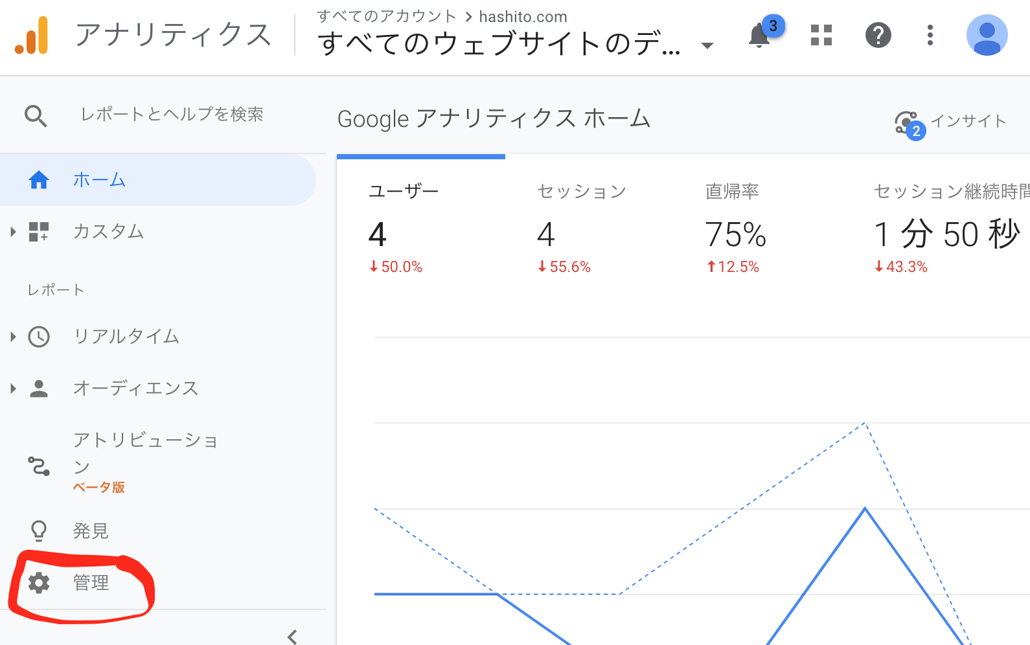Click the help question mark icon

[878, 35]
